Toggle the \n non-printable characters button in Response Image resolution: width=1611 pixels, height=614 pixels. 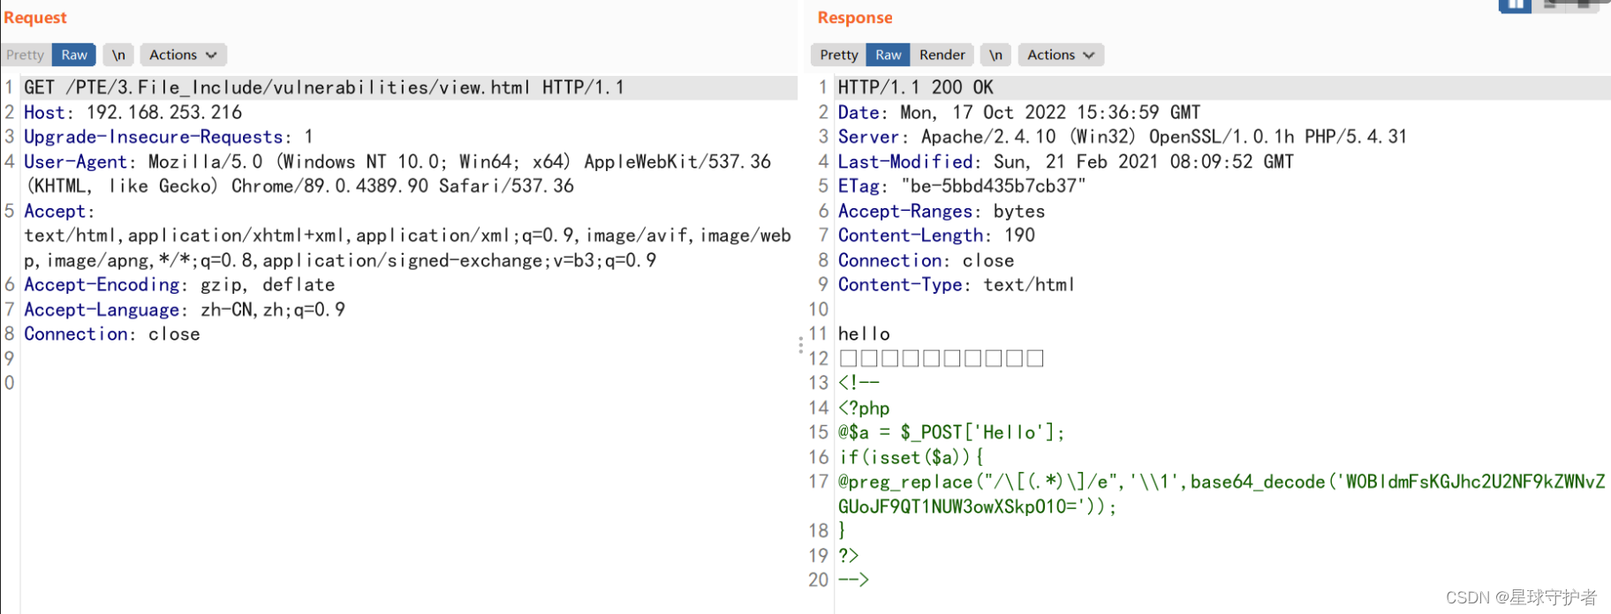point(995,55)
